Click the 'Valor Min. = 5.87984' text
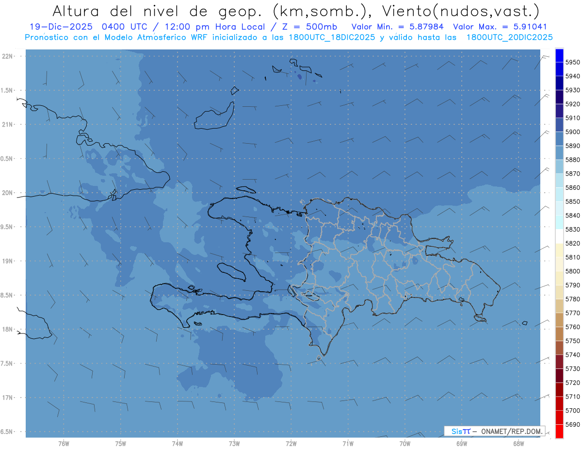 coord(397,27)
